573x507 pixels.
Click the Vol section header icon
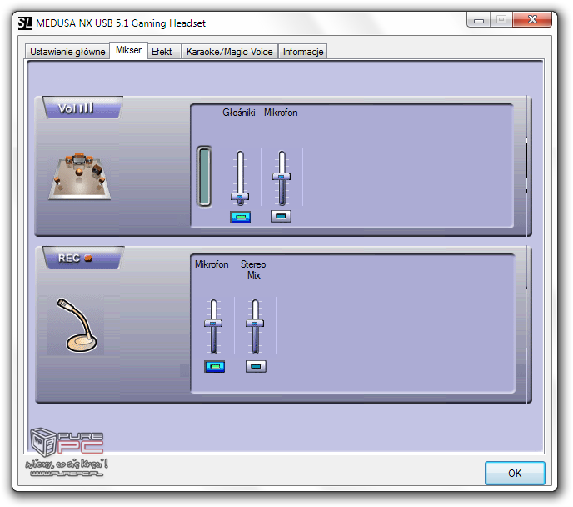click(82, 108)
